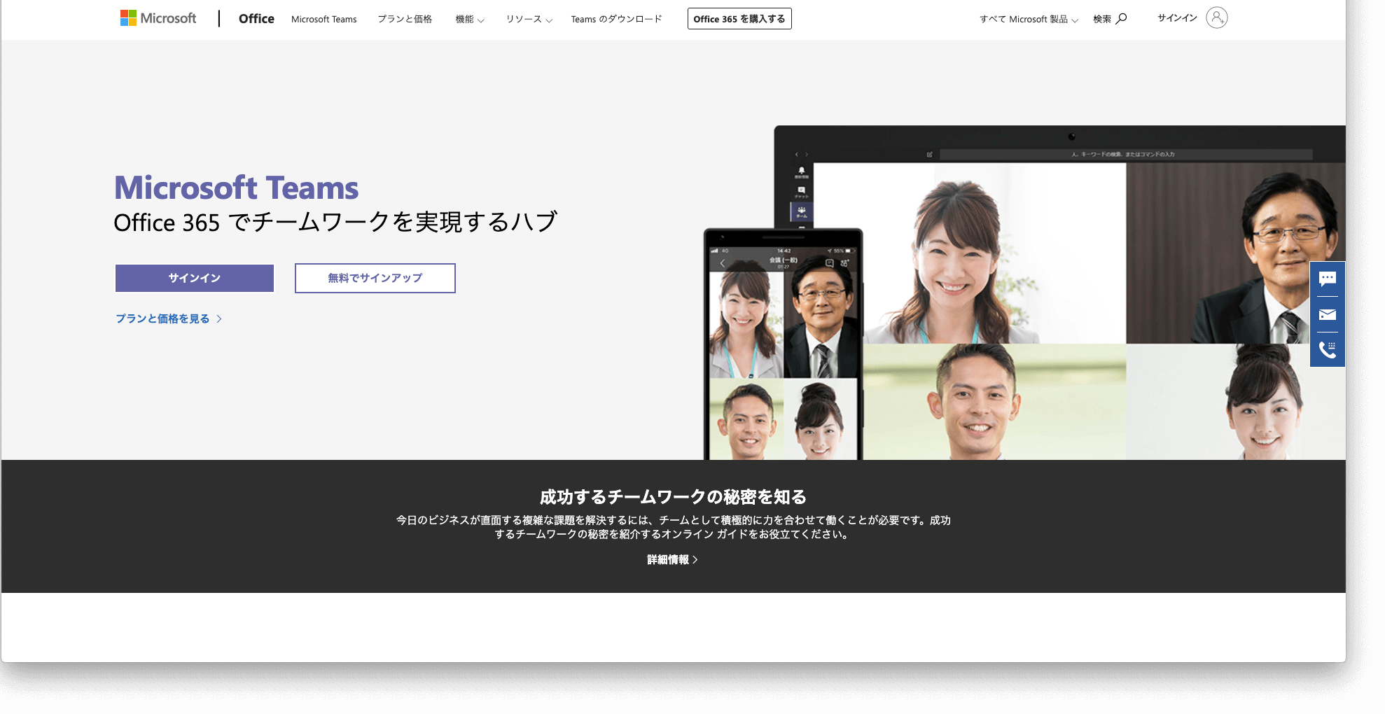
Task: Open the Microsoft Teams nav item
Action: 323,20
